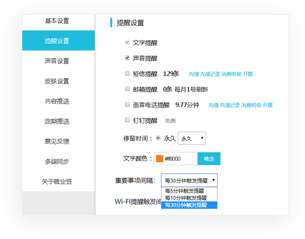Go to 声音设置 in the sidebar
305x239 pixels.
coord(57,61)
